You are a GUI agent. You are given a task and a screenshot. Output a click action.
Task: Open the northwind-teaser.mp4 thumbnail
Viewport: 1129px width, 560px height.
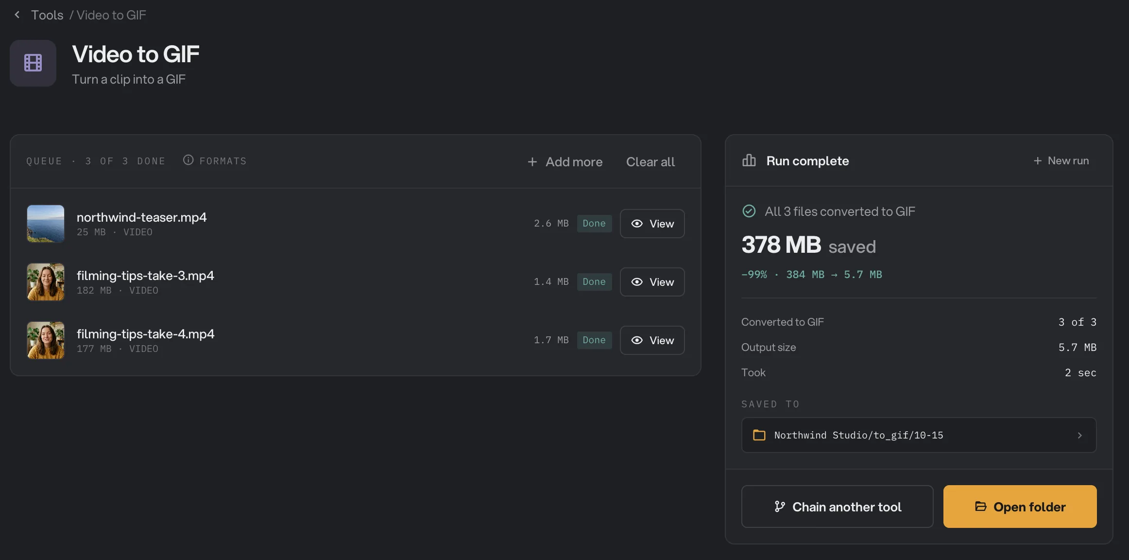46,224
